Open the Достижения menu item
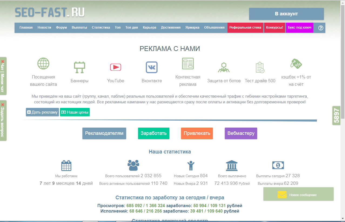Viewport: 345px width, 222px height. pos(171,28)
